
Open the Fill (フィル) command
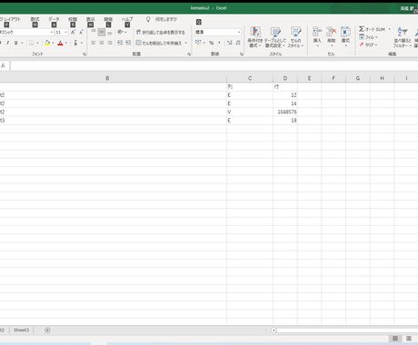coord(368,37)
